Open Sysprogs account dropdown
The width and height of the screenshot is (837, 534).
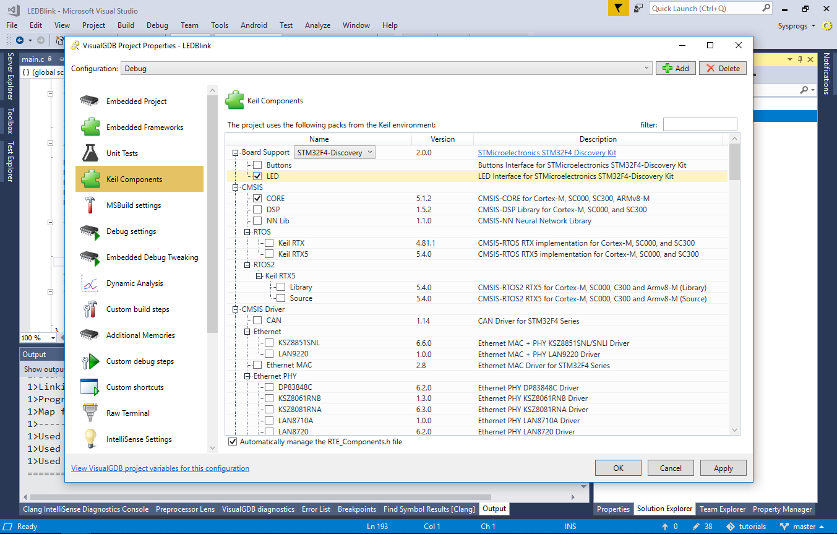(797, 25)
